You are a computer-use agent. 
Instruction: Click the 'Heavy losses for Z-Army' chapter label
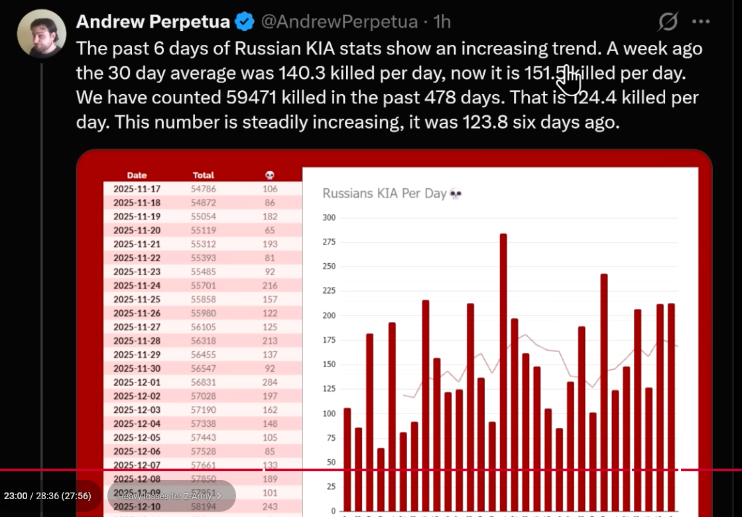[164, 496]
